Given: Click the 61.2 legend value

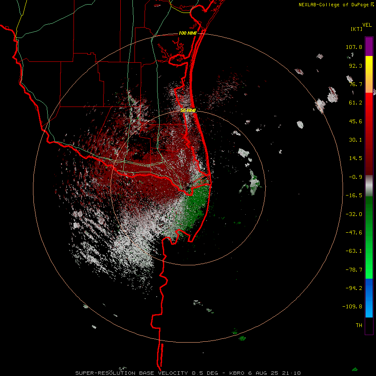Looking at the screenshot, I should pyautogui.click(x=356, y=103).
